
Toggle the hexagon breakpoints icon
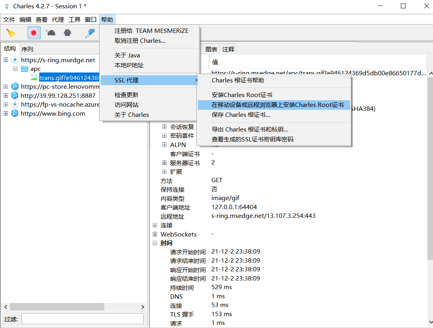pos(67,33)
